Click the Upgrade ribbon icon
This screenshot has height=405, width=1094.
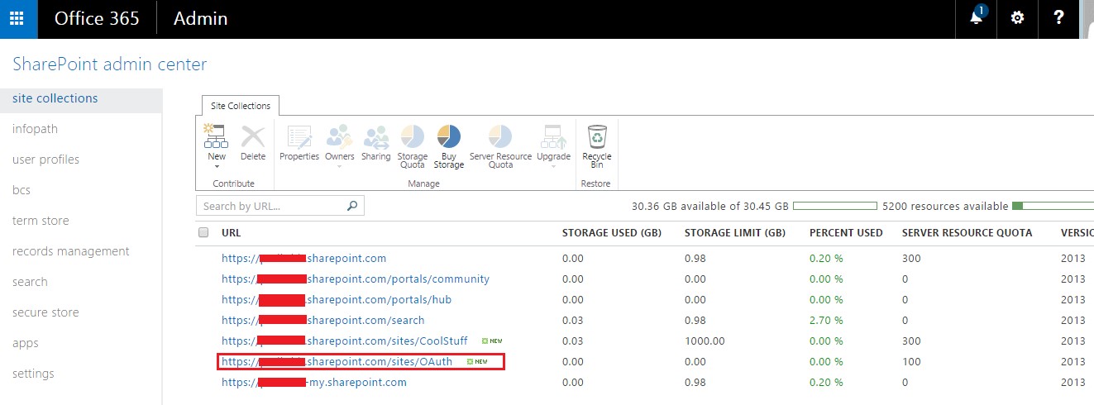point(553,136)
